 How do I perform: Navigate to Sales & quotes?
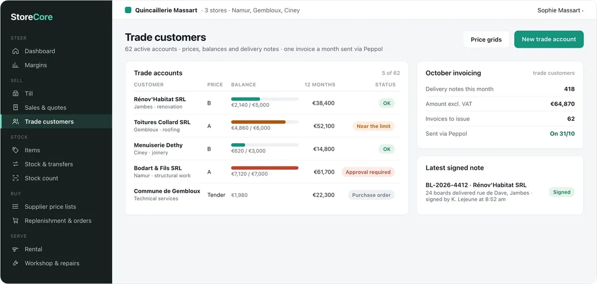pyautogui.click(x=56, y=107)
